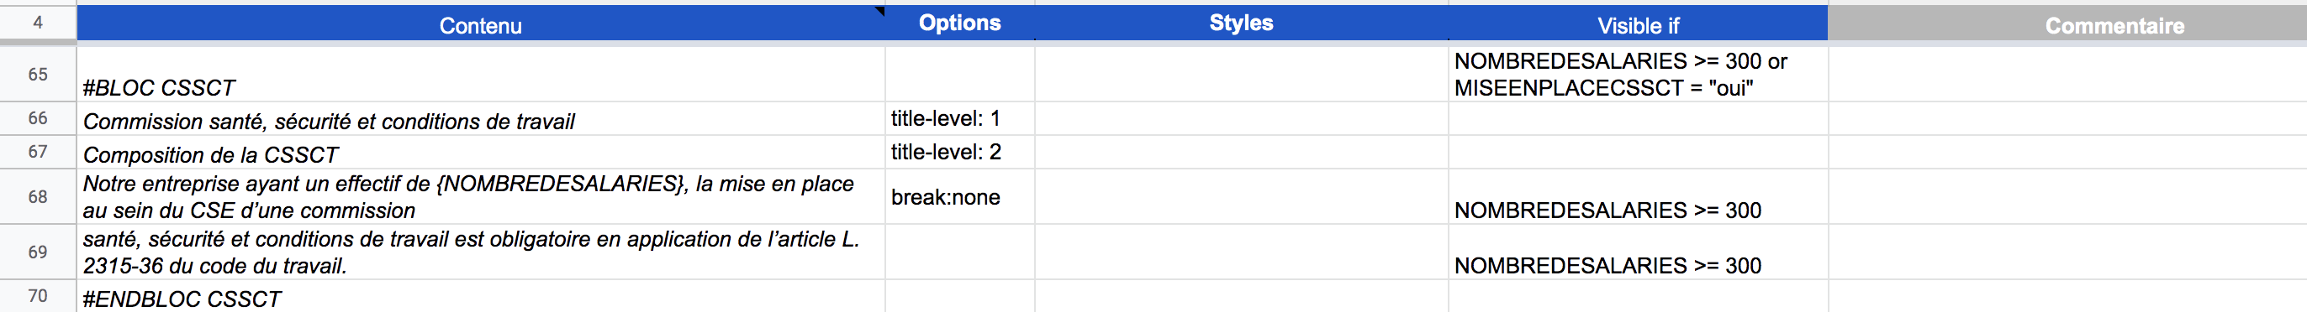Screen dimensions: 2307x312
Task: Click the 'title-level: 1' options cell
Action: (960, 119)
